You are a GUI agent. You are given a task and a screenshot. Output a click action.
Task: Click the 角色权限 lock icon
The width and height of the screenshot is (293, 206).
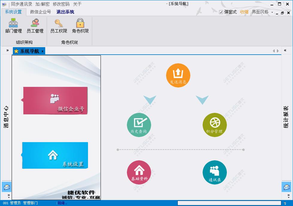coord(80,26)
